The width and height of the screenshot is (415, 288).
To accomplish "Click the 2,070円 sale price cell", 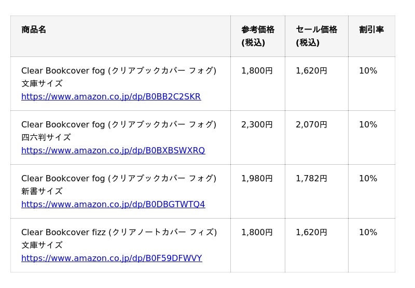I will pos(311,125).
